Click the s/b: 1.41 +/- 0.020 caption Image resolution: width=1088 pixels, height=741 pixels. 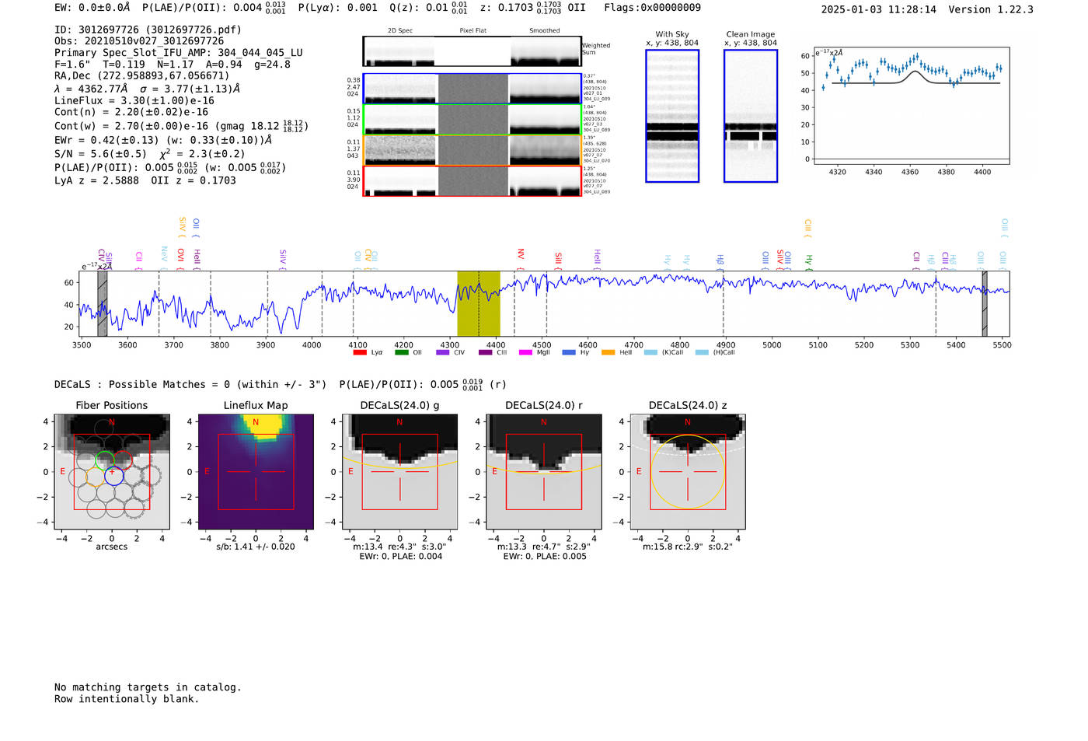point(256,547)
